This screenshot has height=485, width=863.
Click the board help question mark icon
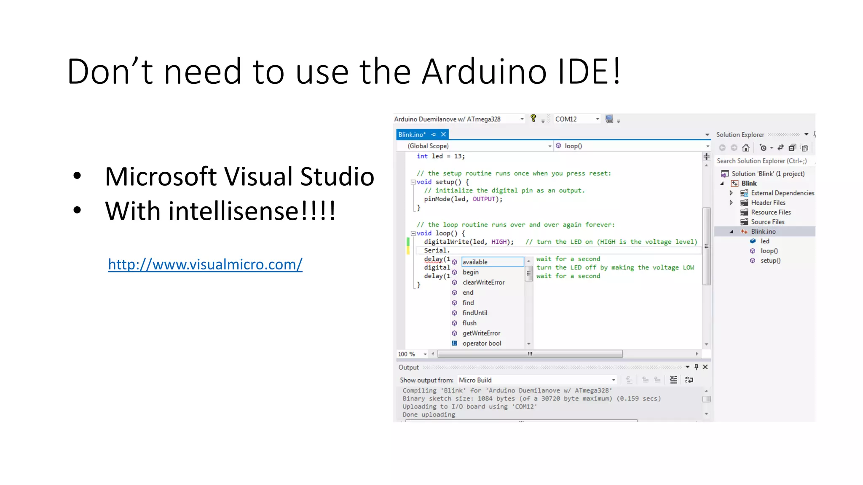533,119
